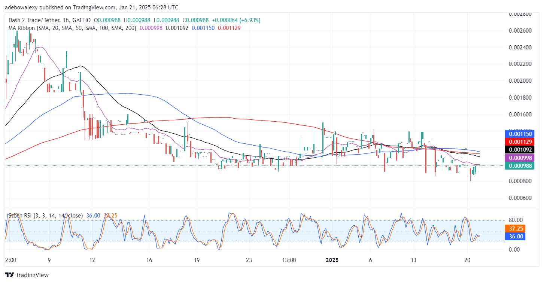The height and width of the screenshot is (283, 544).
Task: Click the red 0.001129 SMA 200 legend value
Action: pos(229,28)
